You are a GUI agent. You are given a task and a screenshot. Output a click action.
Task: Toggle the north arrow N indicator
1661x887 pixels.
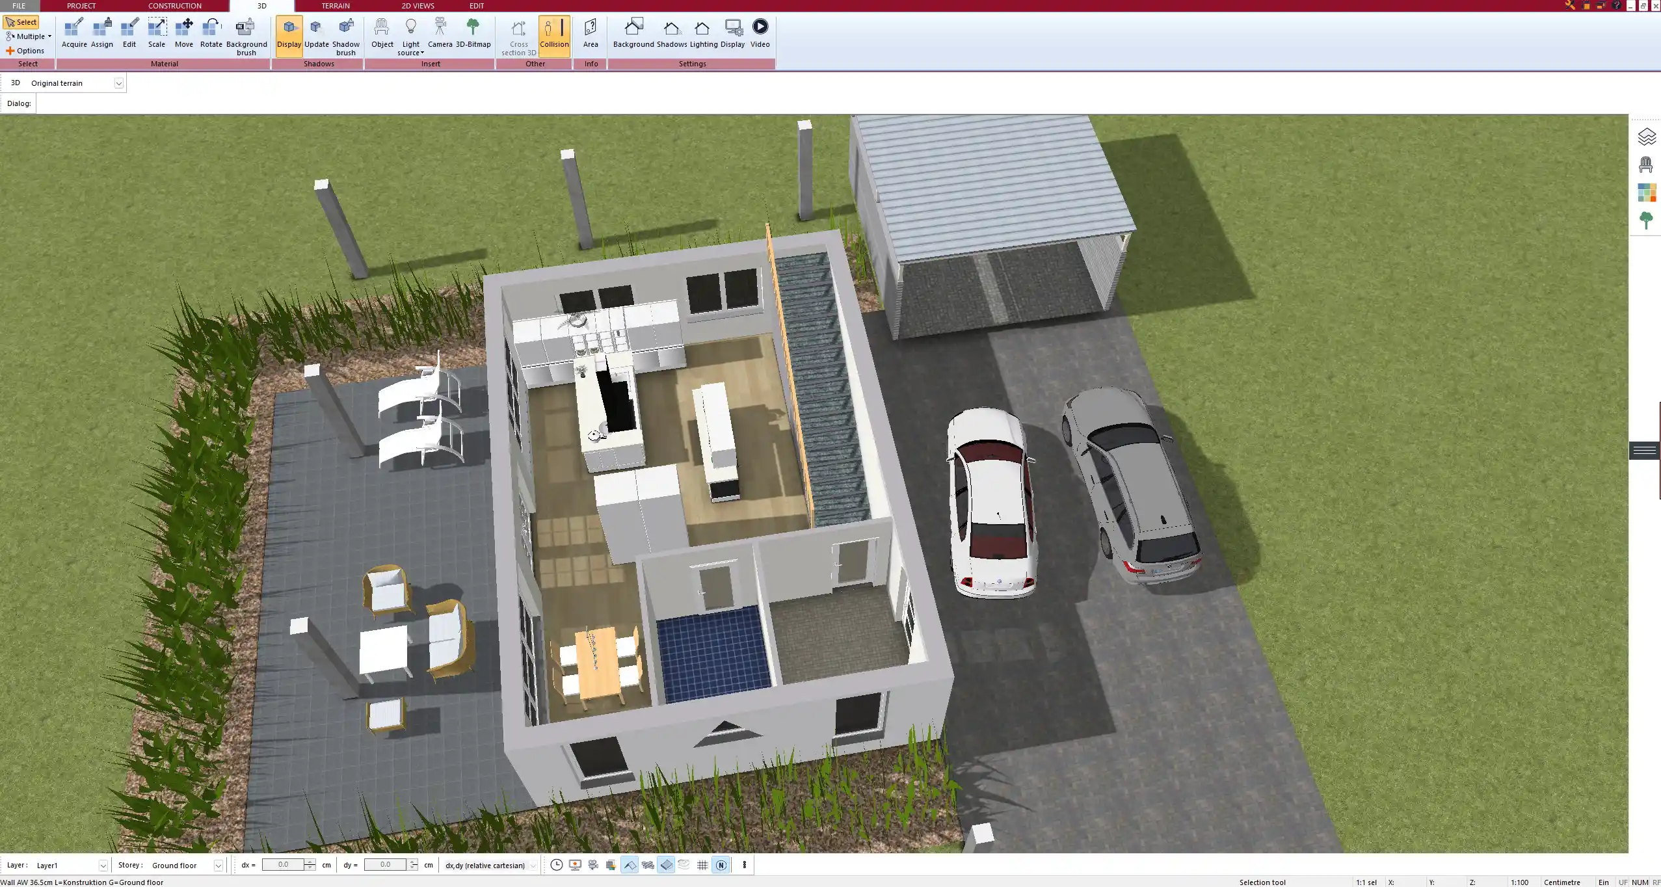[721, 865]
